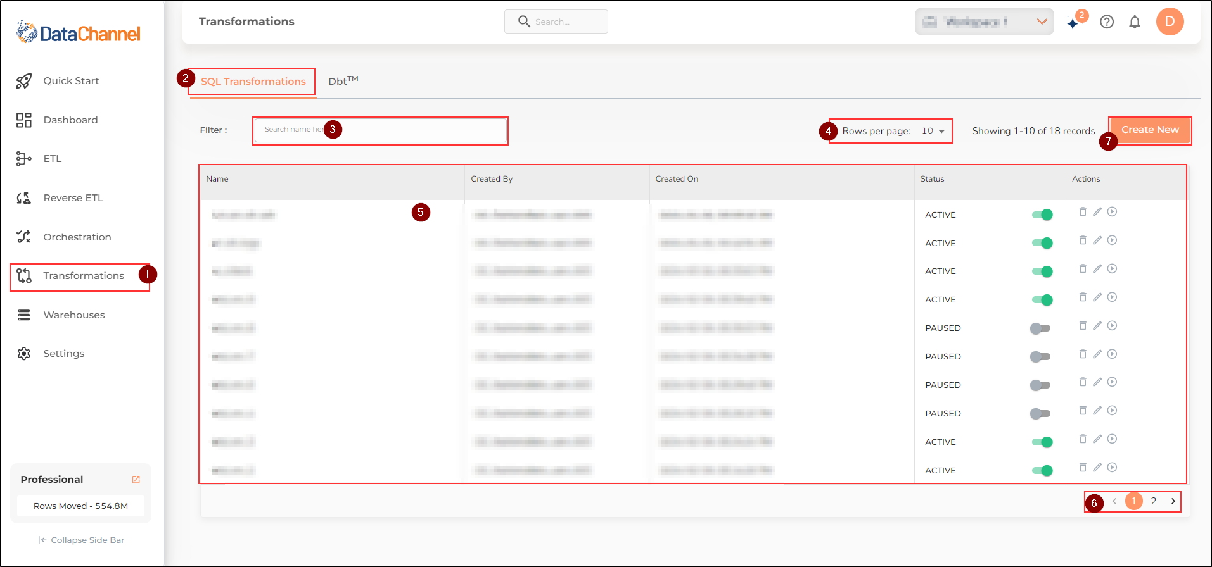1212x567 pixels.
Task: Select page 1 in pagination
Action: tap(1134, 501)
